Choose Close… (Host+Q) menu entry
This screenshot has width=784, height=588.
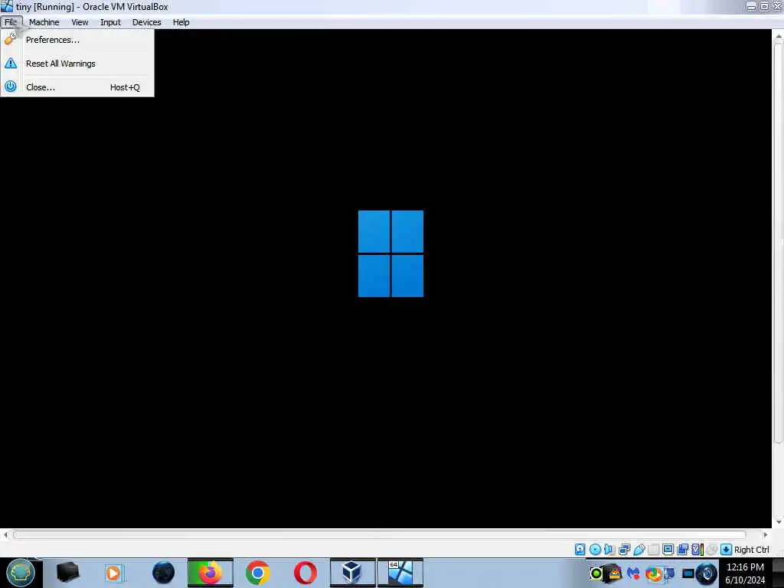click(x=77, y=87)
